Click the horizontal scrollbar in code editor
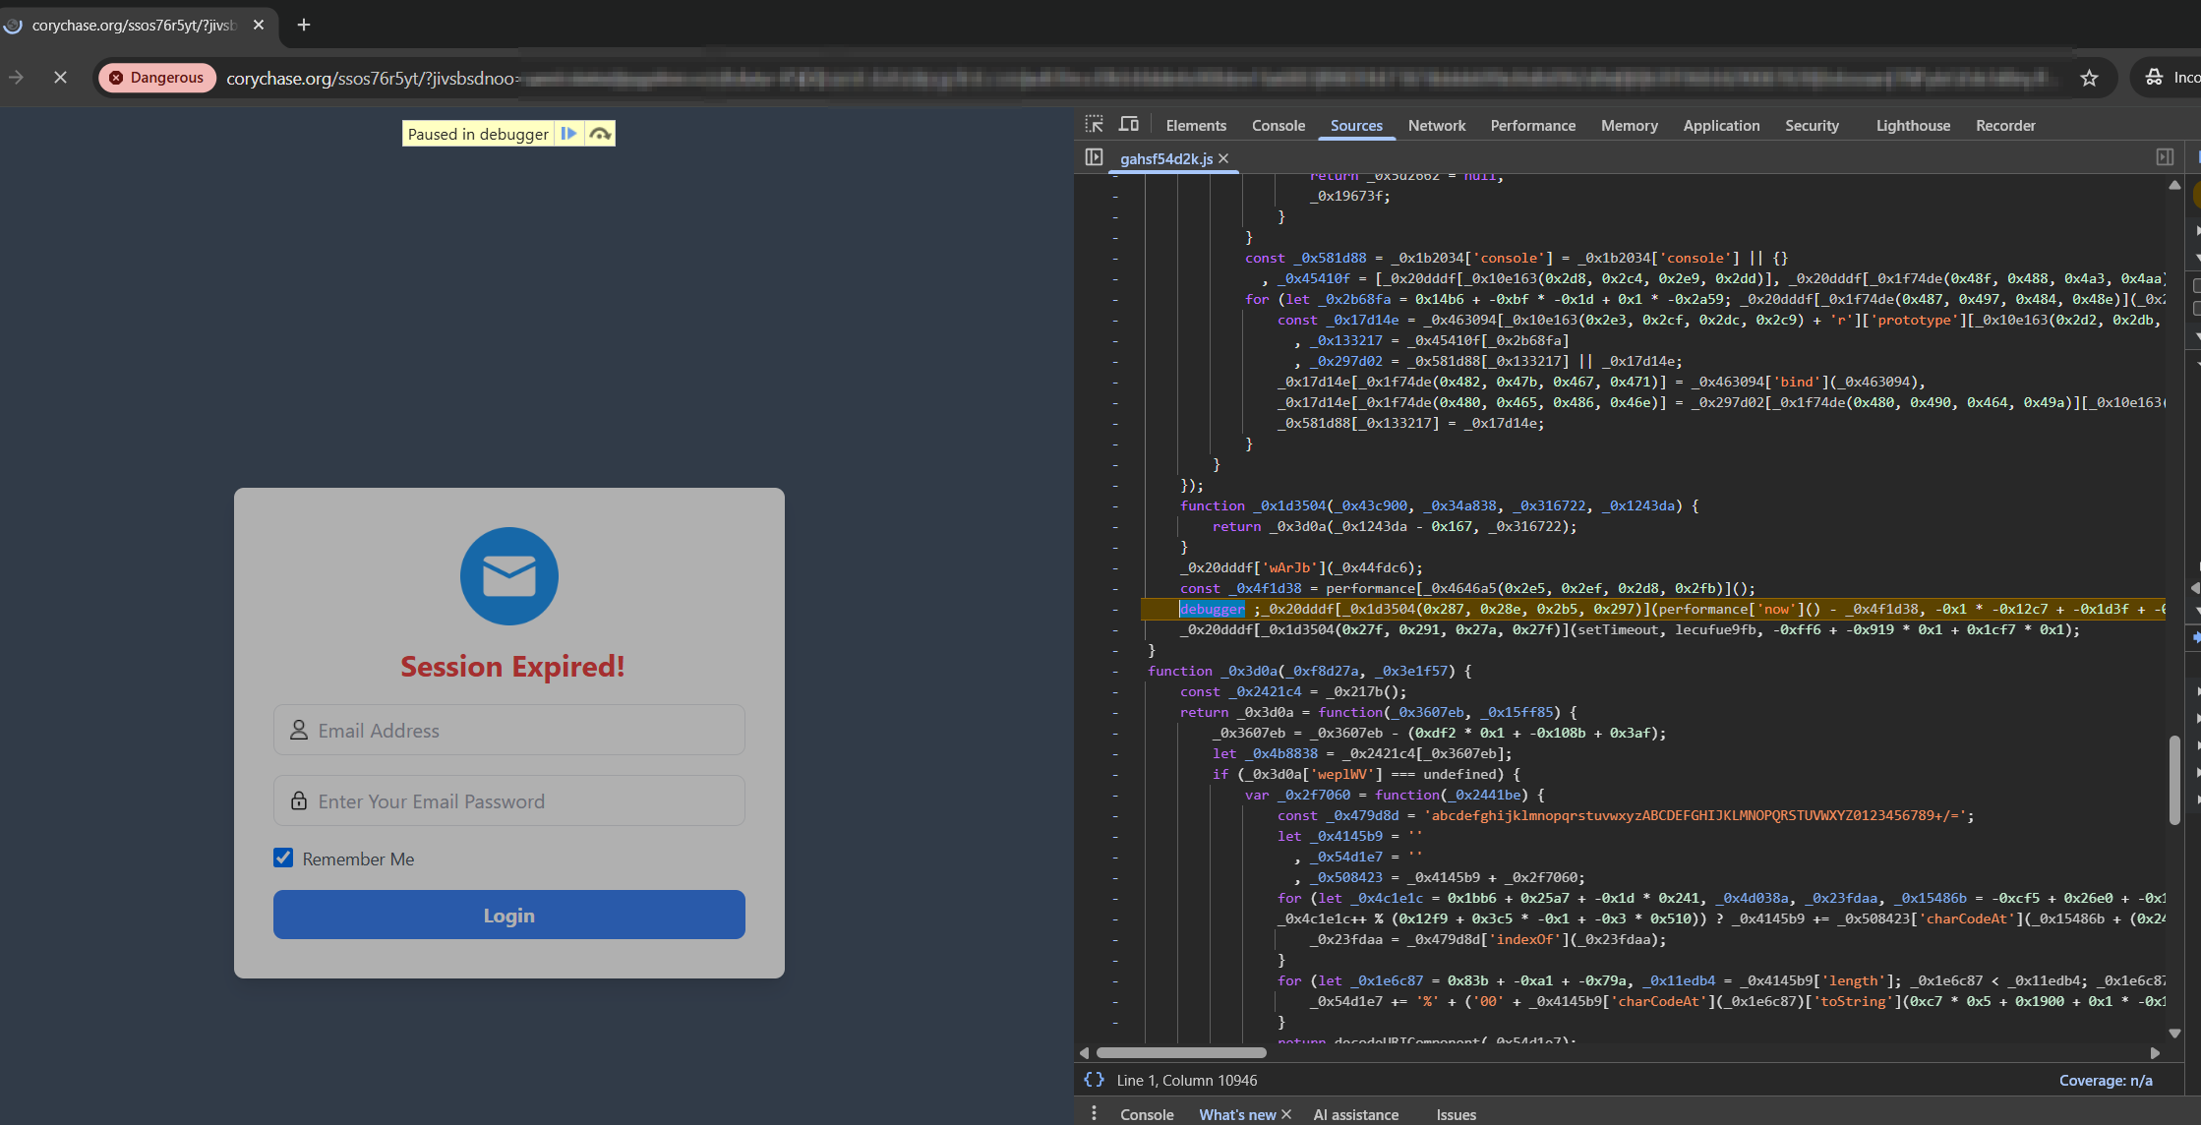The width and height of the screenshot is (2201, 1125). coord(1181,1052)
